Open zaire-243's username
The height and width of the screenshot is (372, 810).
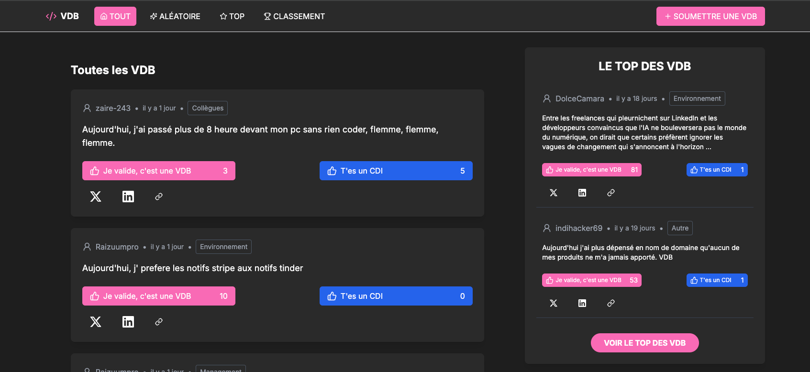(x=113, y=108)
